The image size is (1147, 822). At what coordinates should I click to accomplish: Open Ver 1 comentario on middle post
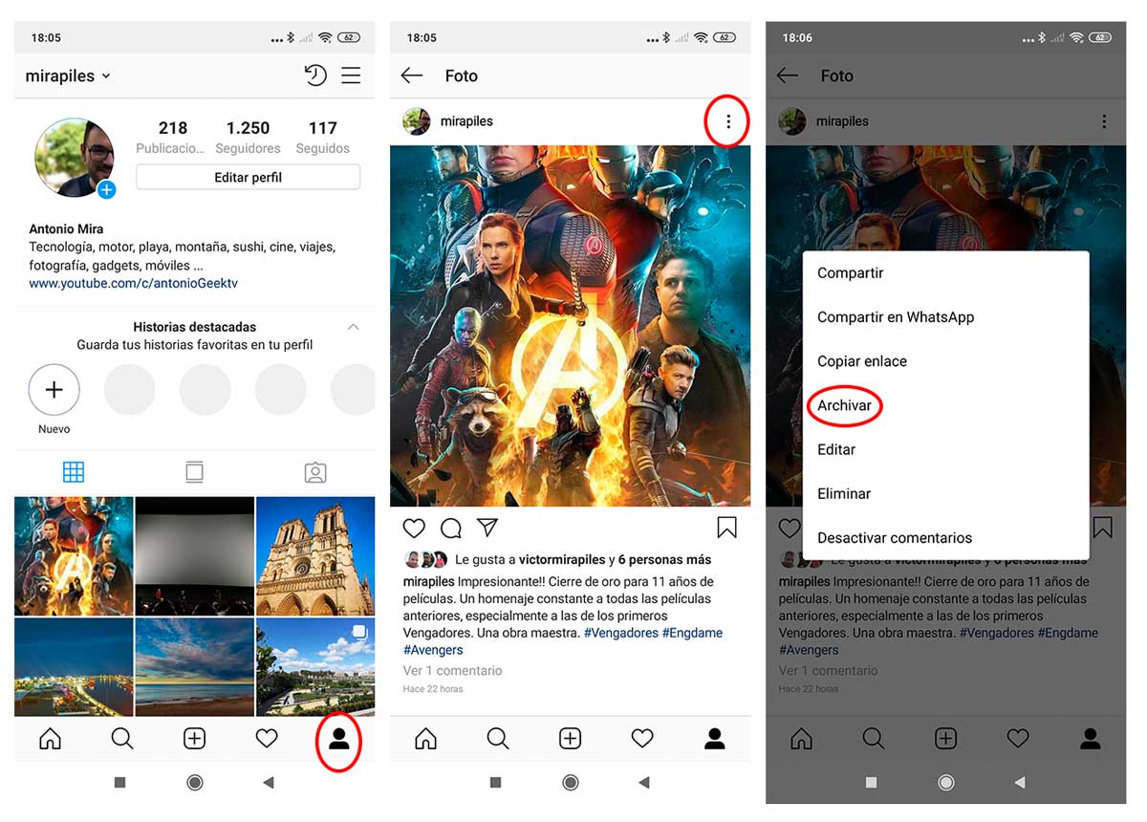pos(452,670)
